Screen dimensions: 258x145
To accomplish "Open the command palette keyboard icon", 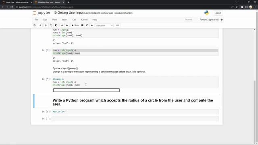I will (x=118, y=25).
